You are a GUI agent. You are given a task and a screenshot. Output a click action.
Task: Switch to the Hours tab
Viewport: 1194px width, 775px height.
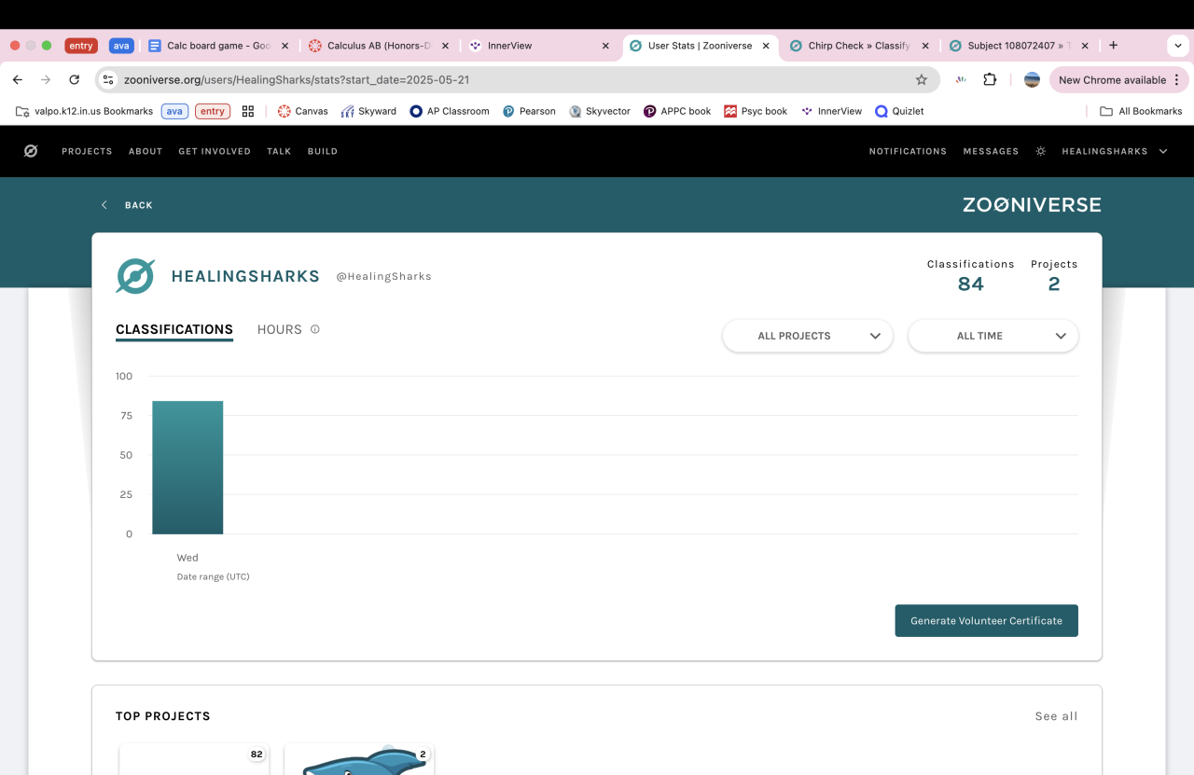[x=280, y=329]
